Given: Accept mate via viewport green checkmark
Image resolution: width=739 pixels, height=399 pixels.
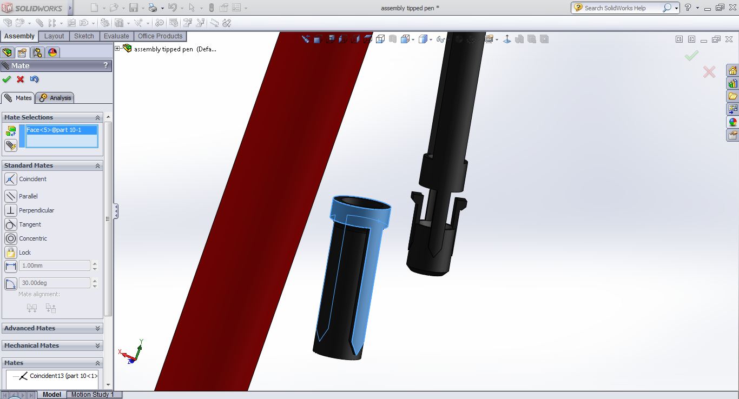Looking at the screenshot, I should point(691,56).
